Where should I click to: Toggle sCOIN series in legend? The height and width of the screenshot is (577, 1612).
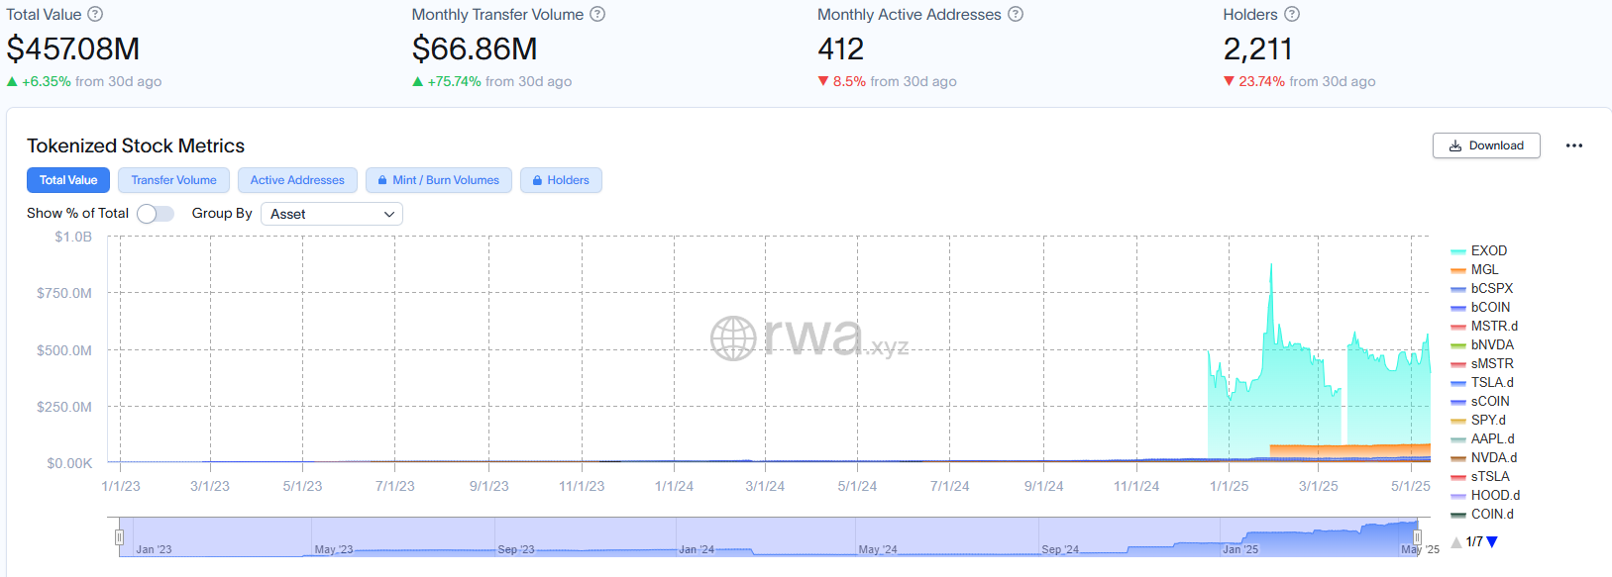point(1480,401)
